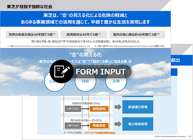This screenshot has width=193, height=140.
Task: Click the gray C帯パラボラ box
Action: tap(73, 126)
